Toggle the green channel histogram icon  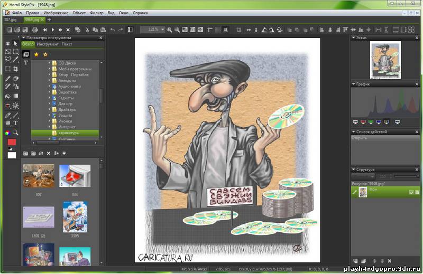tap(371, 122)
